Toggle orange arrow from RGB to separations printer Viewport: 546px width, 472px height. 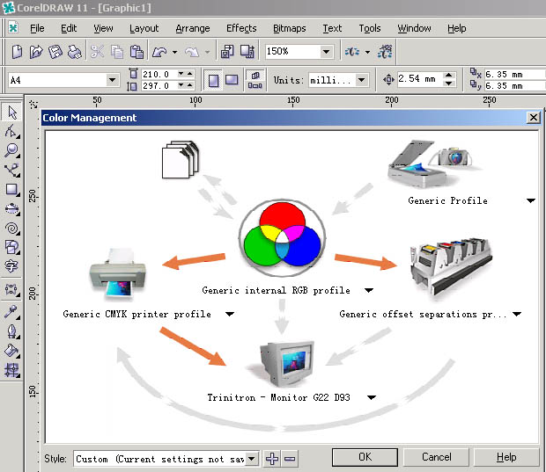[365, 262]
